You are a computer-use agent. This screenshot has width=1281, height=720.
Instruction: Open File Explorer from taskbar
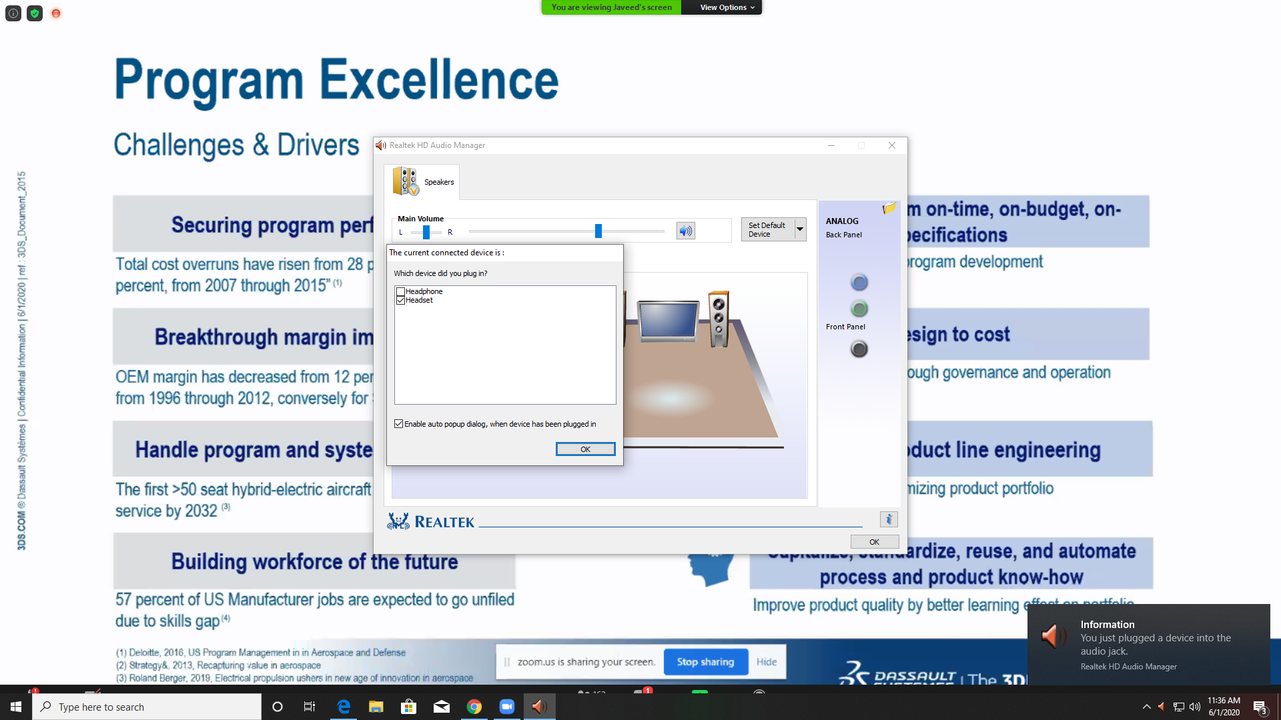(x=376, y=707)
